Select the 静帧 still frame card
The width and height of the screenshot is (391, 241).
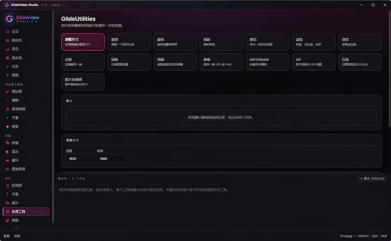(221, 62)
